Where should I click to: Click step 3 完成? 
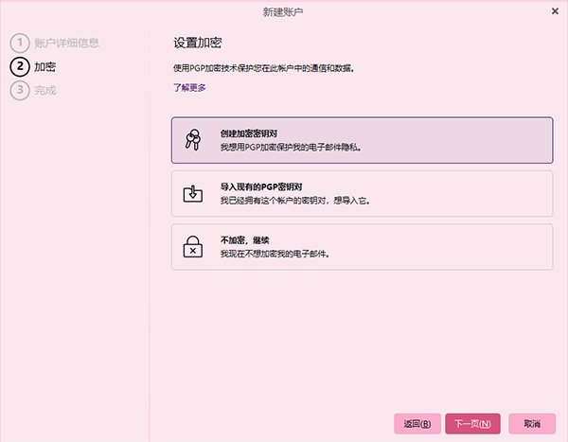pos(33,90)
